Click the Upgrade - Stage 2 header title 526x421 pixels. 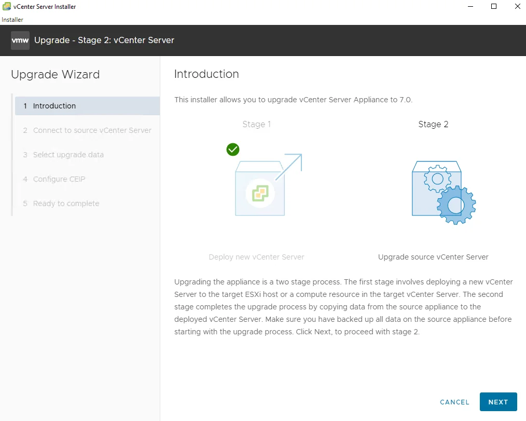tap(104, 40)
